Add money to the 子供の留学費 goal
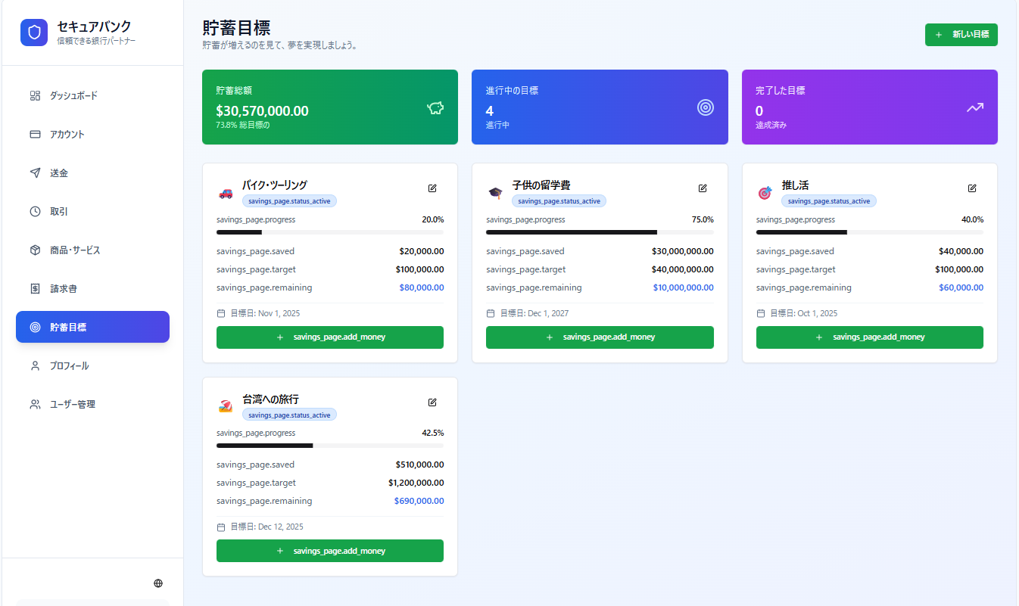 pyautogui.click(x=600, y=337)
